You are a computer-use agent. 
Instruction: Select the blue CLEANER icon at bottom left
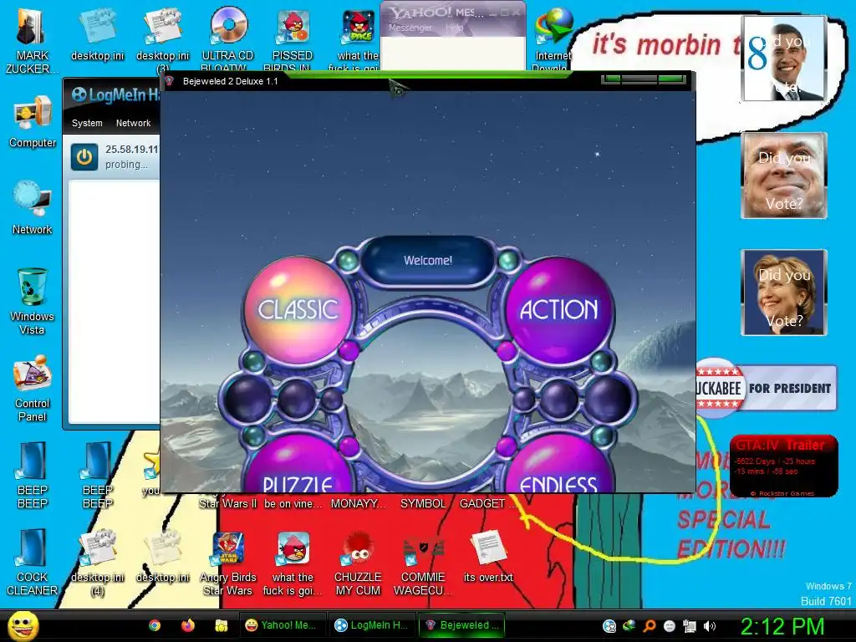tap(33, 563)
